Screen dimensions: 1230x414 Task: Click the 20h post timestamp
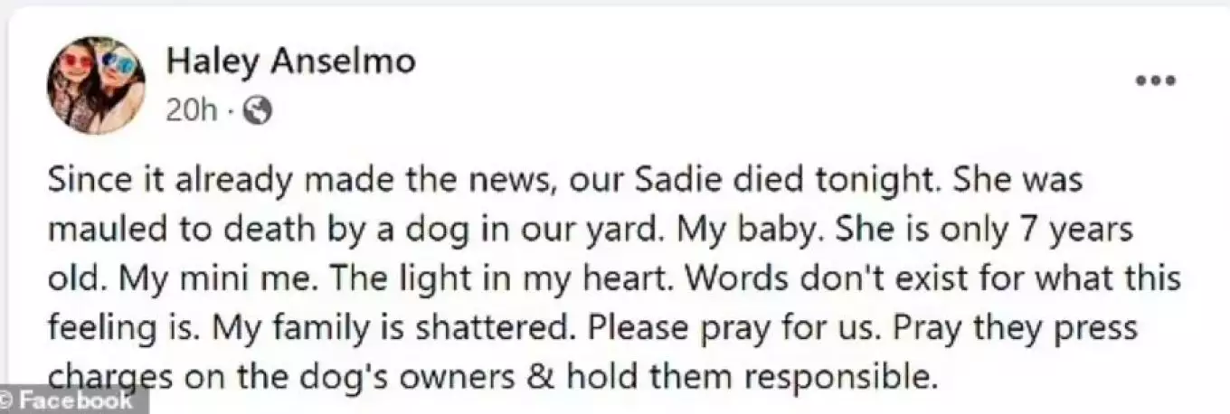pyautogui.click(x=192, y=111)
